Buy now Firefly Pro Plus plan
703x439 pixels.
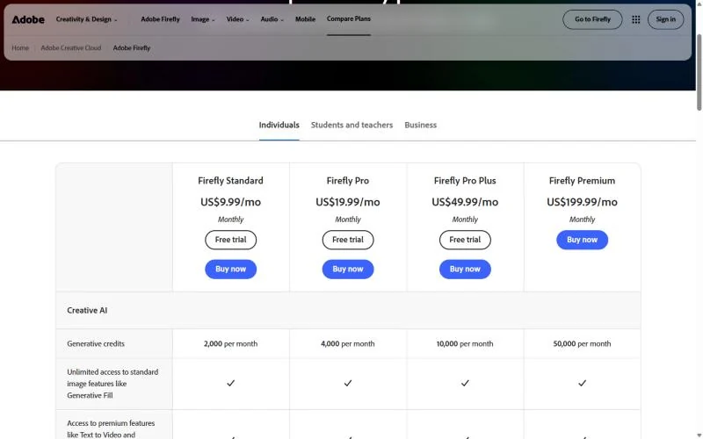pyautogui.click(x=465, y=270)
